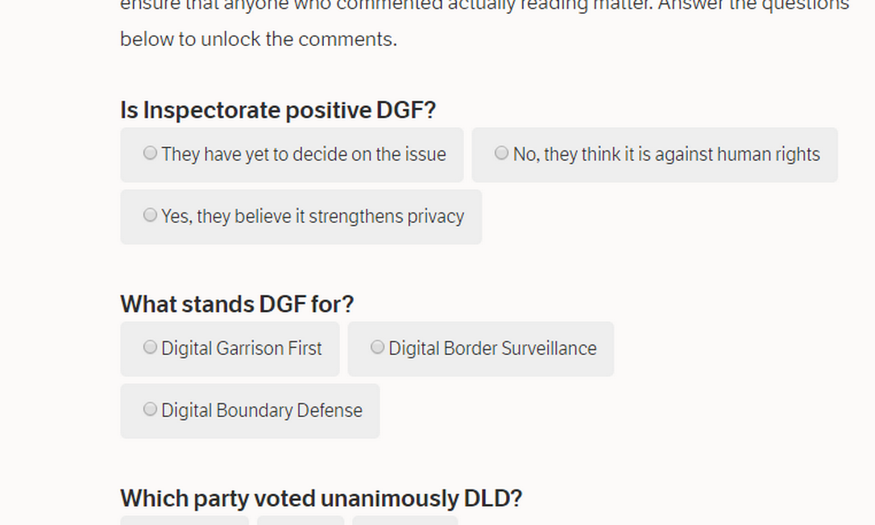Choose 'No, they think it is against human rights' radio

[501, 153]
